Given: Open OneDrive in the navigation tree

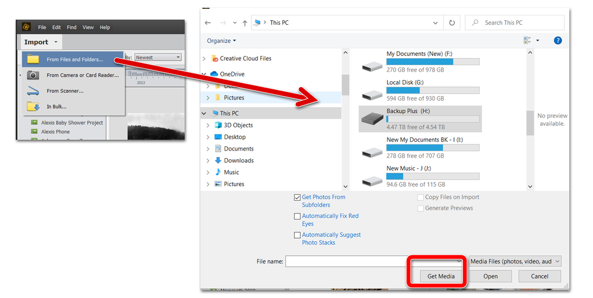Looking at the screenshot, I should click(232, 74).
